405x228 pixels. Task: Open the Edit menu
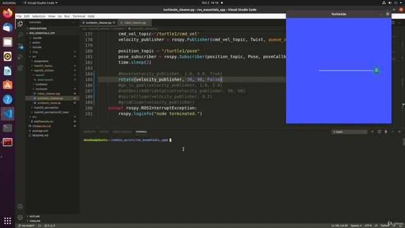[27, 16]
